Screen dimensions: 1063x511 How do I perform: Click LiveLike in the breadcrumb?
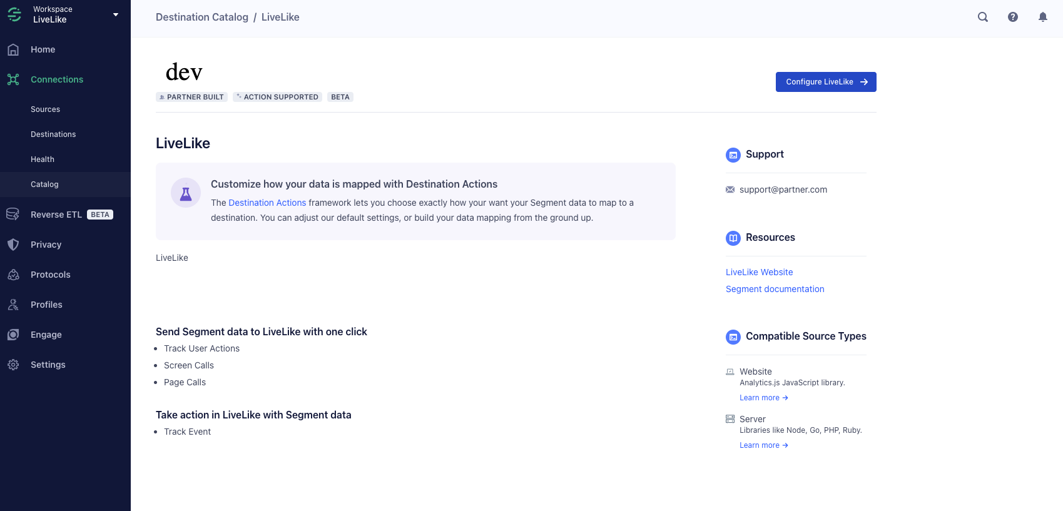[x=280, y=17]
